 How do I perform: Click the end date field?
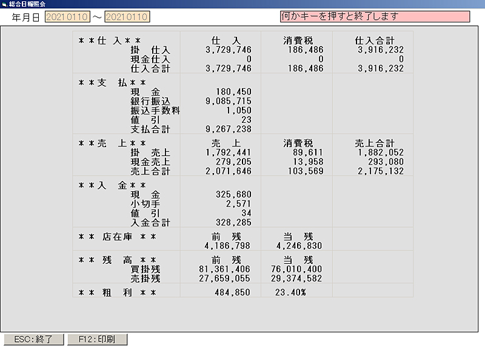pos(127,17)
